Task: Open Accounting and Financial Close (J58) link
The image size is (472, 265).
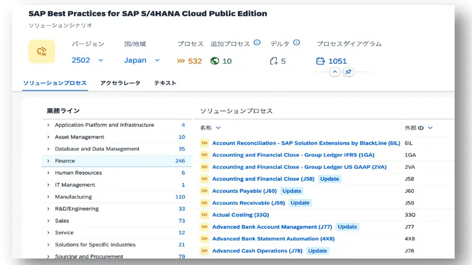Action: coord(263,179)
